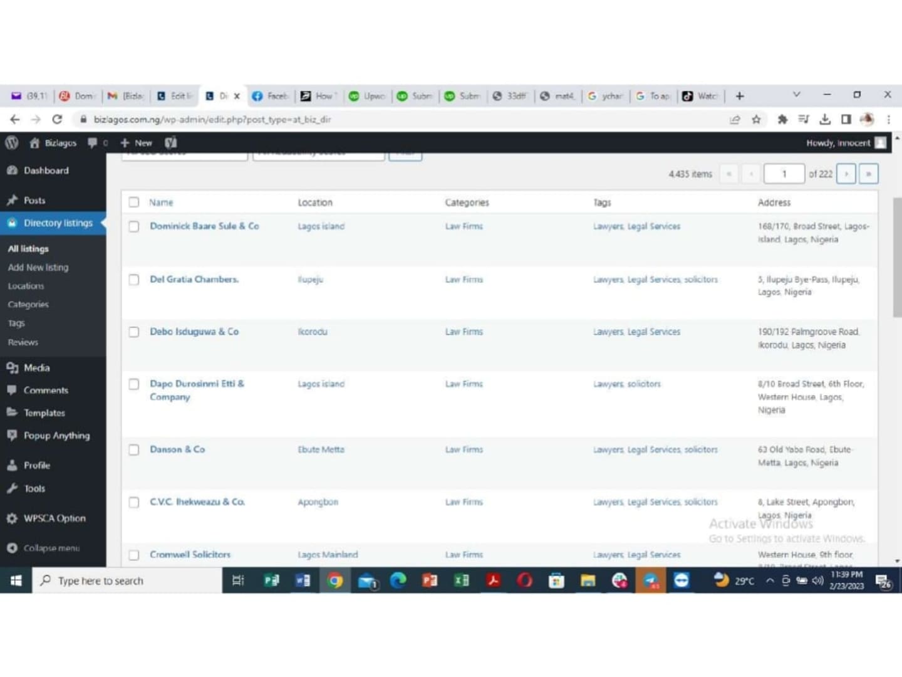The height and width of the screenshot is (677, 902).
Task: Open Dominick Baare Sule & Co listing
Action: click(204, 226)
